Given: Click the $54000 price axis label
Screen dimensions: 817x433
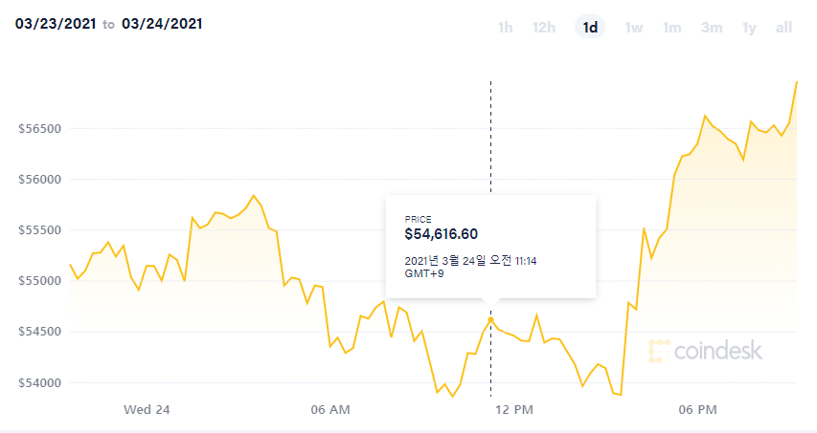Looking at the screenshot, I should (x=40, y=383).
